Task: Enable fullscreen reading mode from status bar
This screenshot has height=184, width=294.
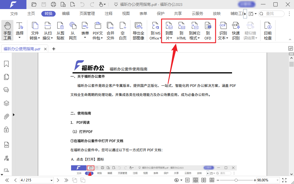Action: click(x=284, y=180)
